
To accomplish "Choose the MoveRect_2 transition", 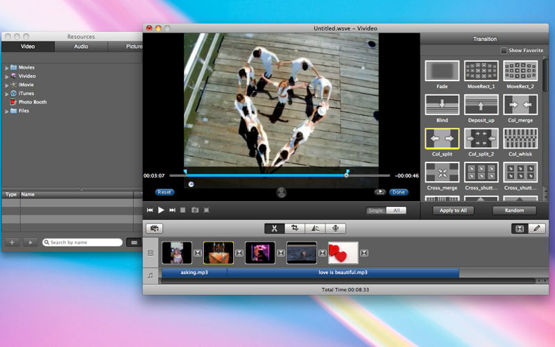I will (x=520, y=71).
